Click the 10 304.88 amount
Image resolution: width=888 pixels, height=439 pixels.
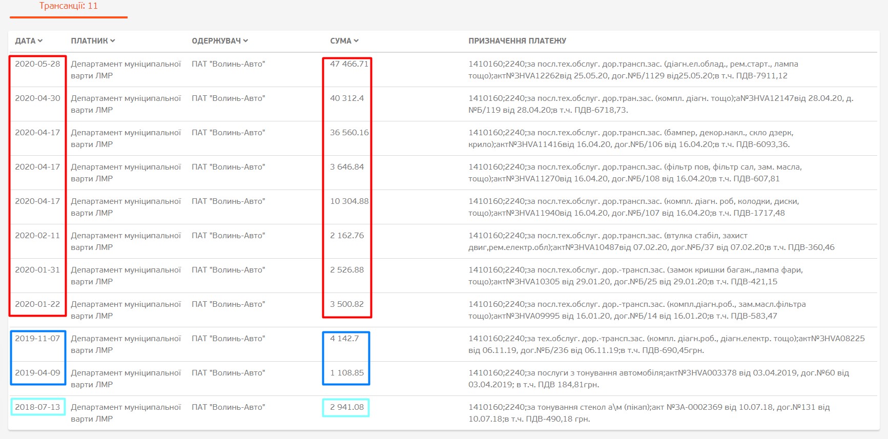click(x=349, y=201)
